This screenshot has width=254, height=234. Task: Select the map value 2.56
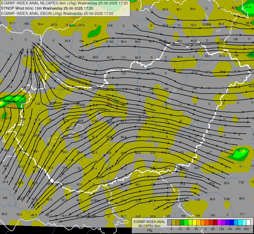227,199
